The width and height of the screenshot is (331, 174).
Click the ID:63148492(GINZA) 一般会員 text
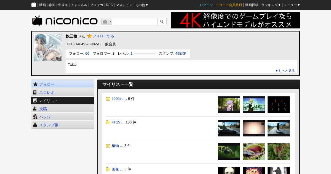point(91,44)
